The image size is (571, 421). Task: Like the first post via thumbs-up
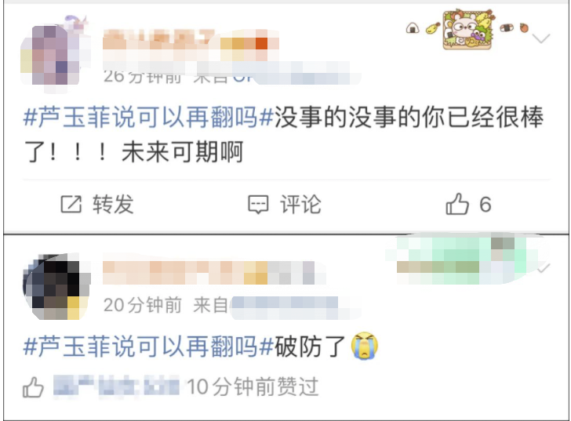457,203
